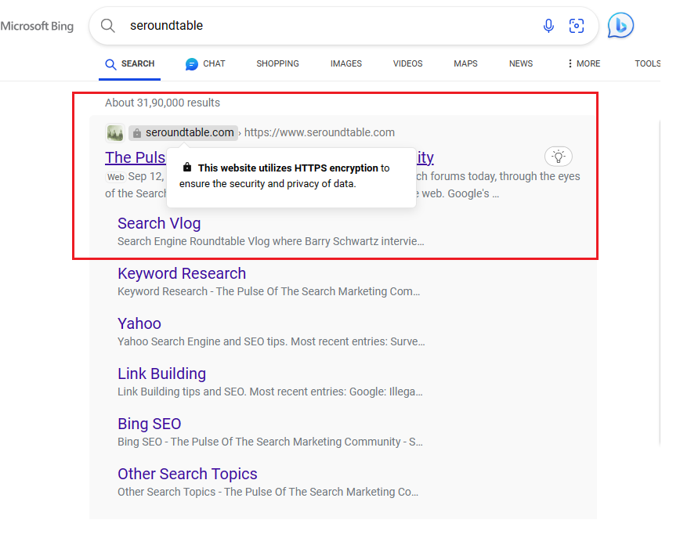Select the SEARCH tab

(129, 63)
